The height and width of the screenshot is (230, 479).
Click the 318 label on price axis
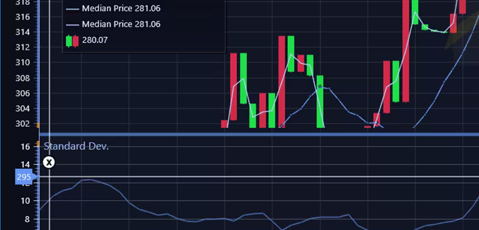coord(23,2)
